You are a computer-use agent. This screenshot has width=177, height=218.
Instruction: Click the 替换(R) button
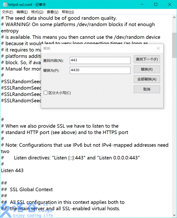click(147, 69)
